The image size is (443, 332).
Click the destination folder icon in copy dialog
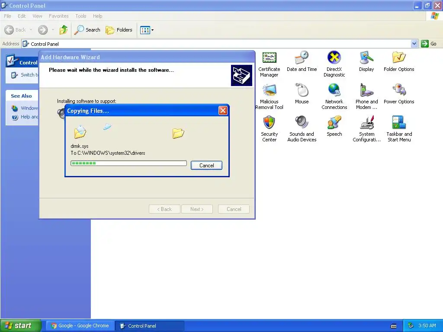point(178,133)
